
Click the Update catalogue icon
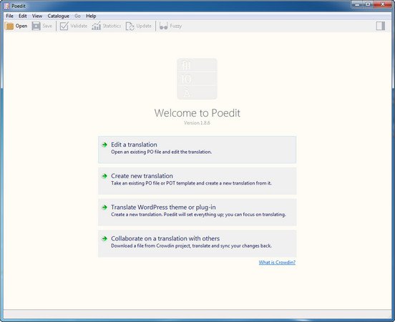pyautogui.click(x=130, y=26)
